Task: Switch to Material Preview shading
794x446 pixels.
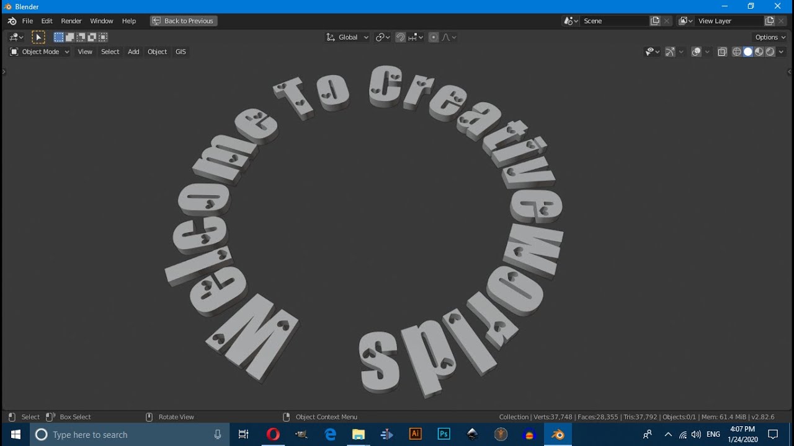Action: pos(759,52)
